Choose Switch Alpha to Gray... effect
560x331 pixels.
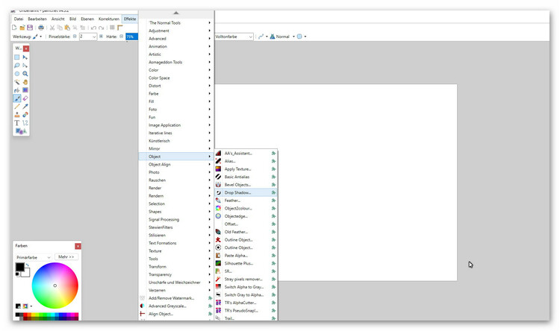[246, 287]
